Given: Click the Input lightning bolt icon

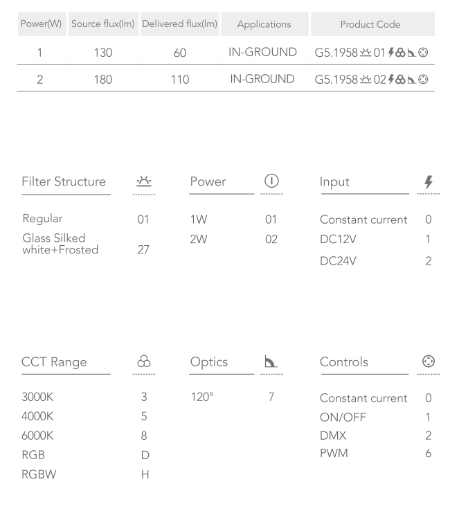Looking at the screenshot, I should tap(429, 181).
